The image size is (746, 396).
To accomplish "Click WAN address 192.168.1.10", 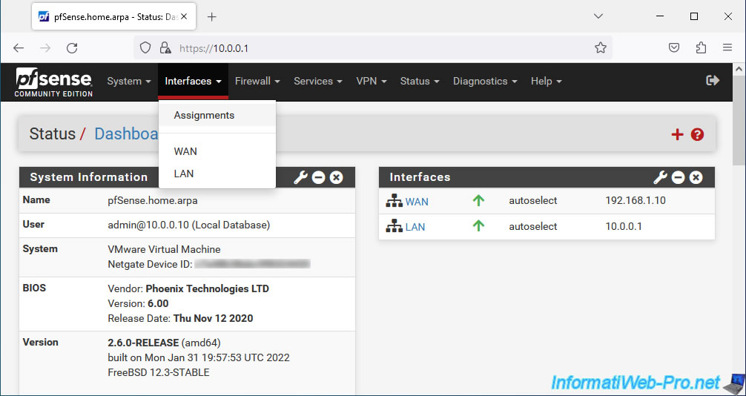I will click(x=636, y=200).
